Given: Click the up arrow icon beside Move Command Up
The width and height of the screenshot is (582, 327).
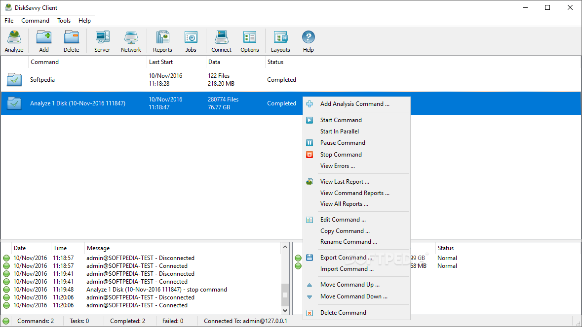Looking at the screenshot, I should (x=310, y=285).
